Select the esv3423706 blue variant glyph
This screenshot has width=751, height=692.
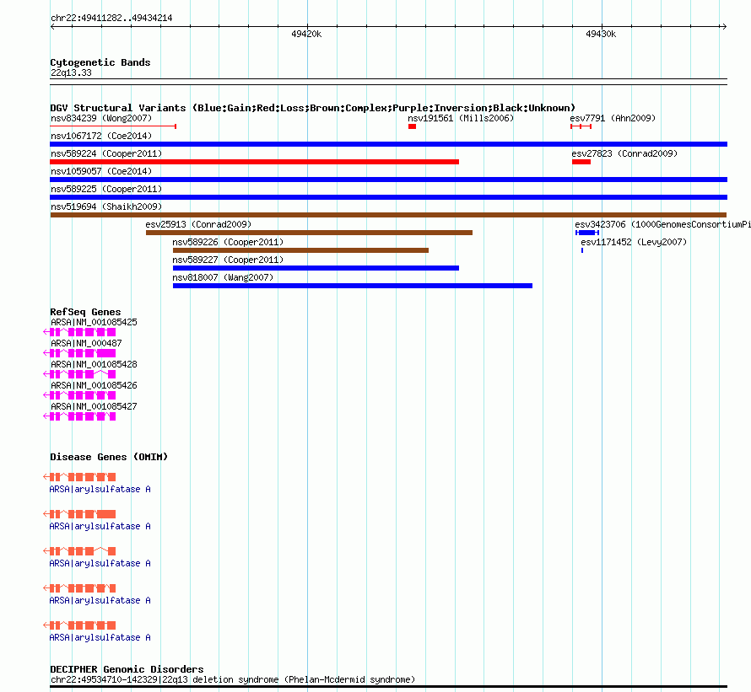tap(587, 233)
